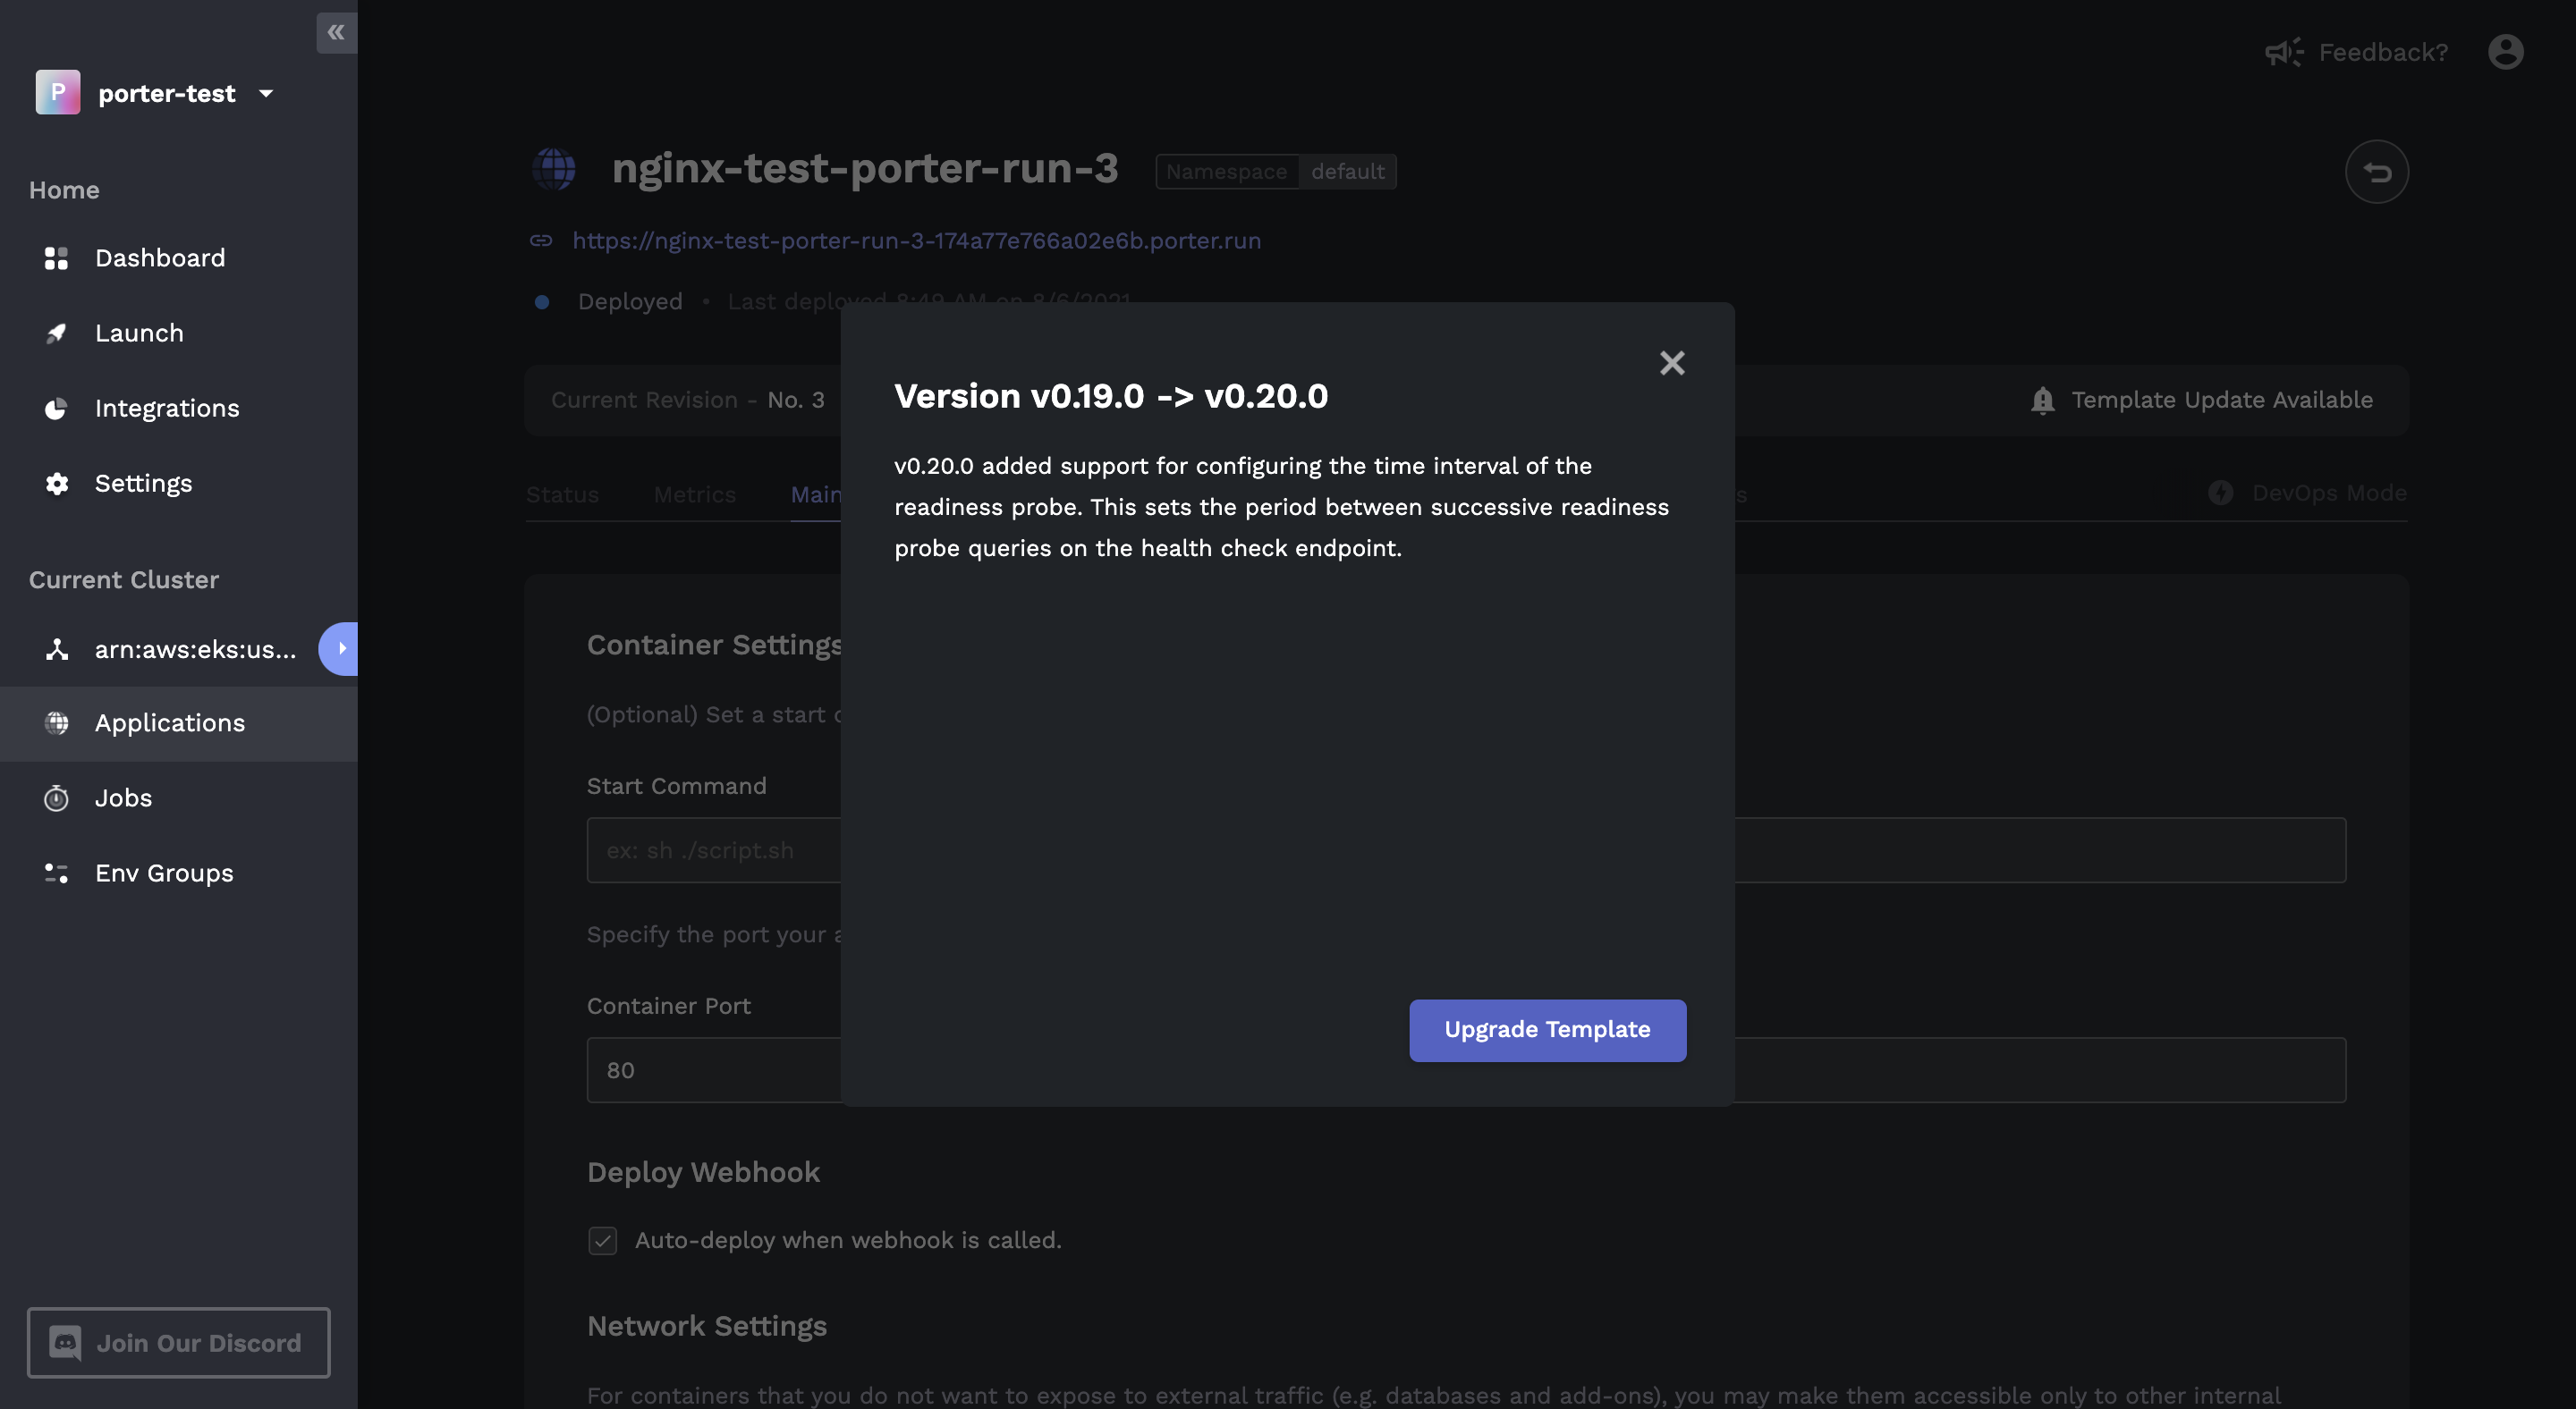The height and width of the screenshot is (1409, 2576).
Task: Toggle Auto-deploy when webhook is called
Action: [x=602, y=1240]
